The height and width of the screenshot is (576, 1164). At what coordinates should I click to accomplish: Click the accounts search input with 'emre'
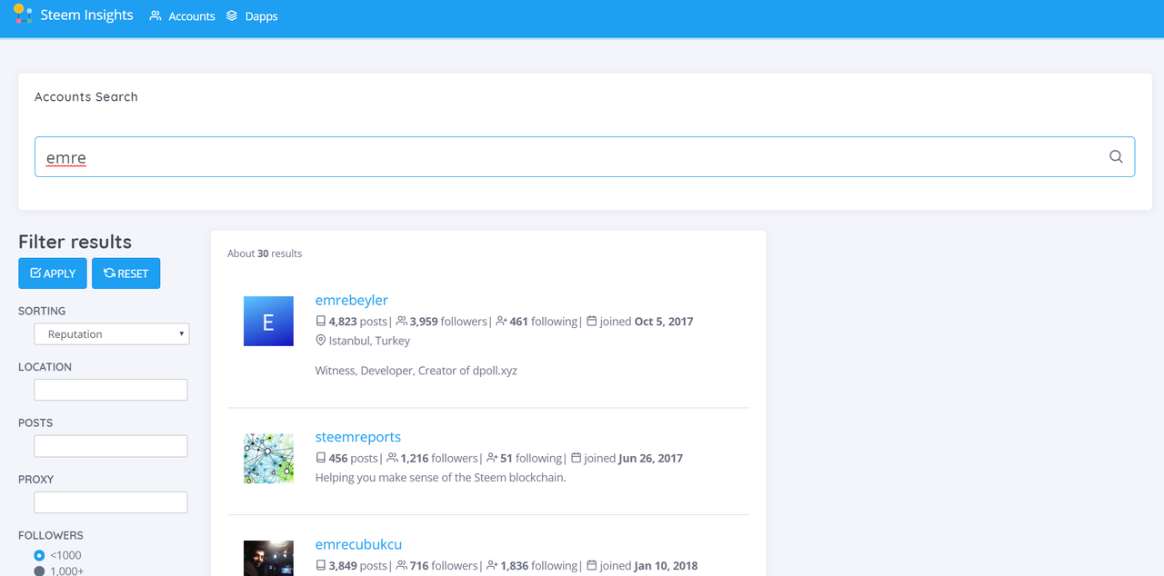[585, 157]
